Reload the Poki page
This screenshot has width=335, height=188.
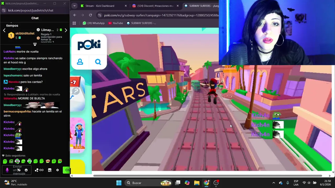pyautogui.click(x=90, y=15)
